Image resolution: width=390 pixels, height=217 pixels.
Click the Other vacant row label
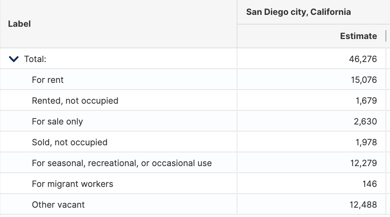pos(58,205)
